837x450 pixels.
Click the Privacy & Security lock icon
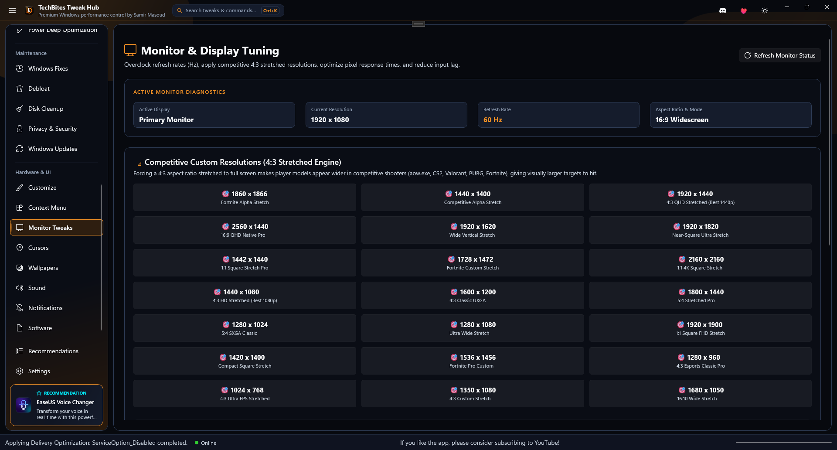point(20,129)
